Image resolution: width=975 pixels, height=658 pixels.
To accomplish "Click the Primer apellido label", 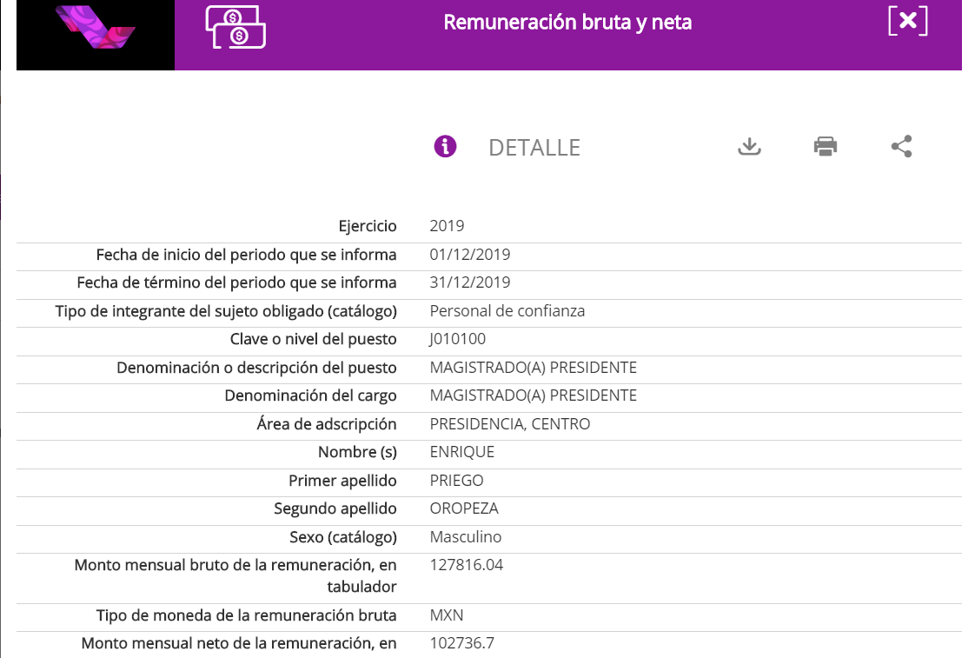I will [342, 481].
